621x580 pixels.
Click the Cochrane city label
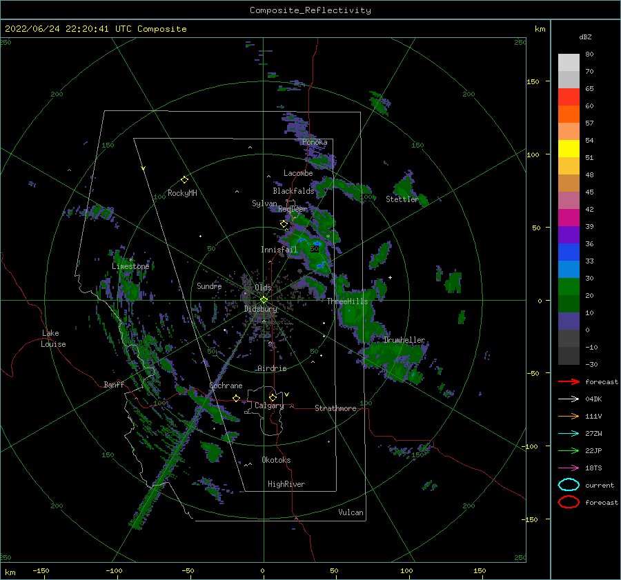226,386
